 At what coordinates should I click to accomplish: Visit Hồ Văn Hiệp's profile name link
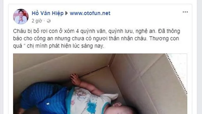point(47,13)
